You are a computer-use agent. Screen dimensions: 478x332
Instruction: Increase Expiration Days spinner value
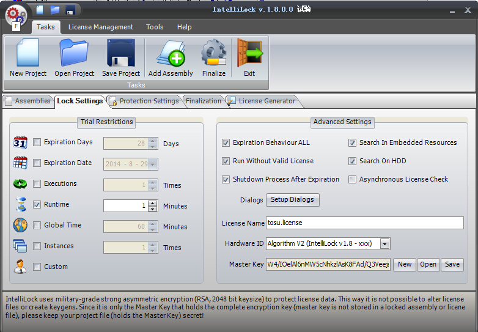coord(153,141)
